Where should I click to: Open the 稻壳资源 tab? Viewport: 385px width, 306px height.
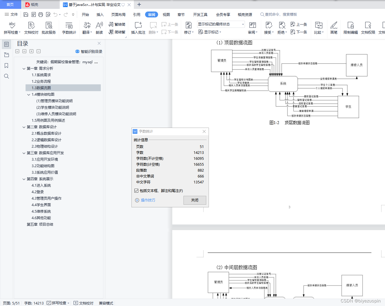(x=245, y=14)
